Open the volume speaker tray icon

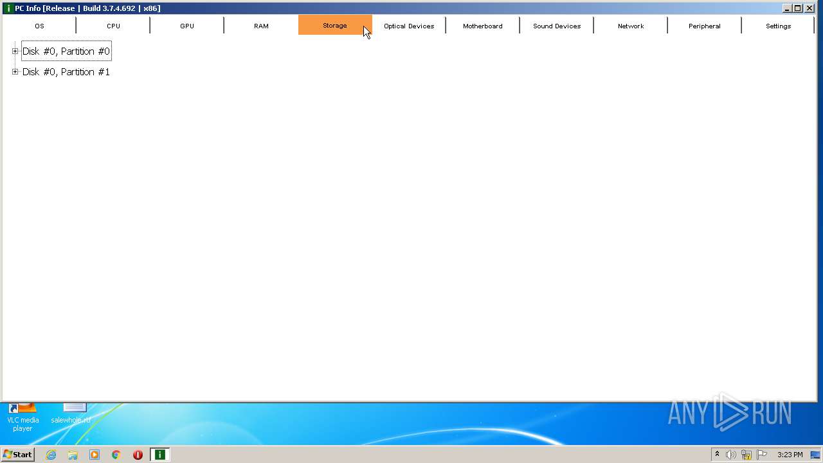click(x=731, y=455)
